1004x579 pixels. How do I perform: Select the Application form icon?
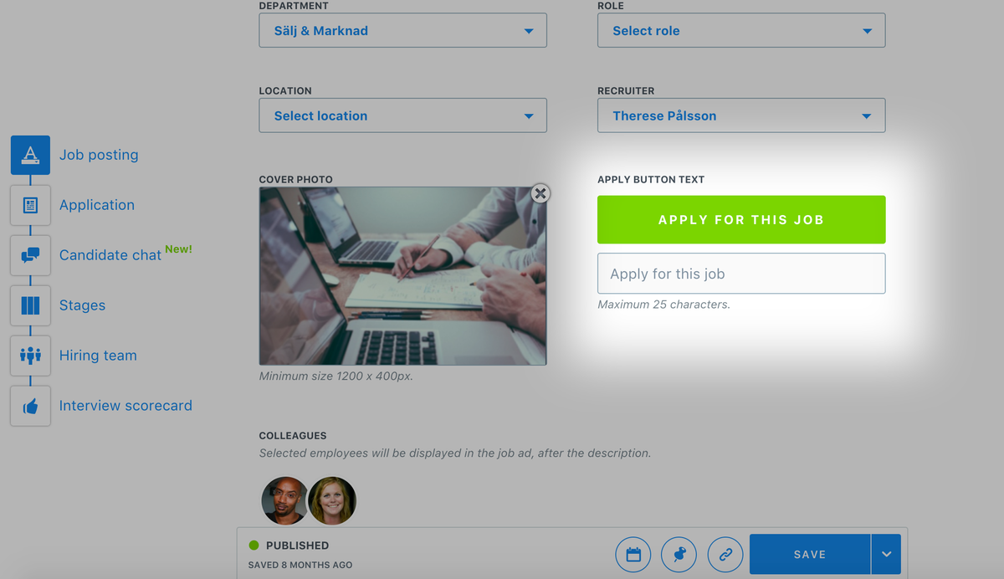click(x=30, y=205)
